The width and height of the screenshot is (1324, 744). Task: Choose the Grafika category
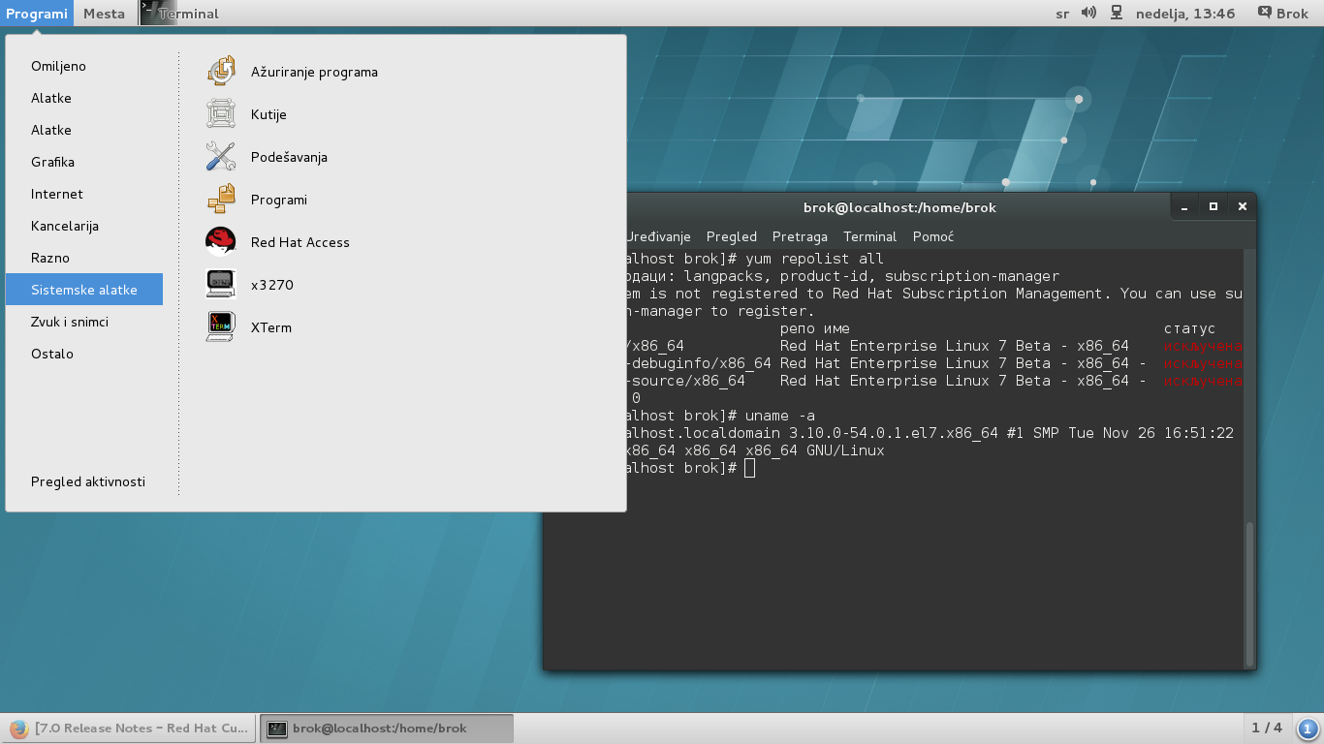click(84, 162)
